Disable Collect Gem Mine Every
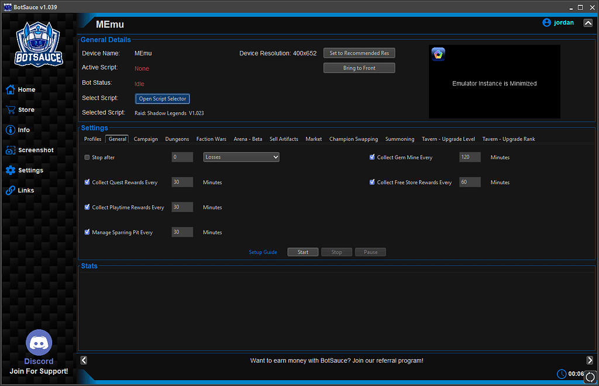This screenshot has width=599, height=386. point(372,157)
